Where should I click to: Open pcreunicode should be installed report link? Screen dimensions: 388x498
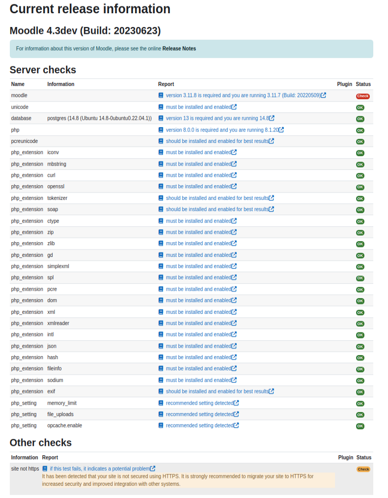pos(217,141)
